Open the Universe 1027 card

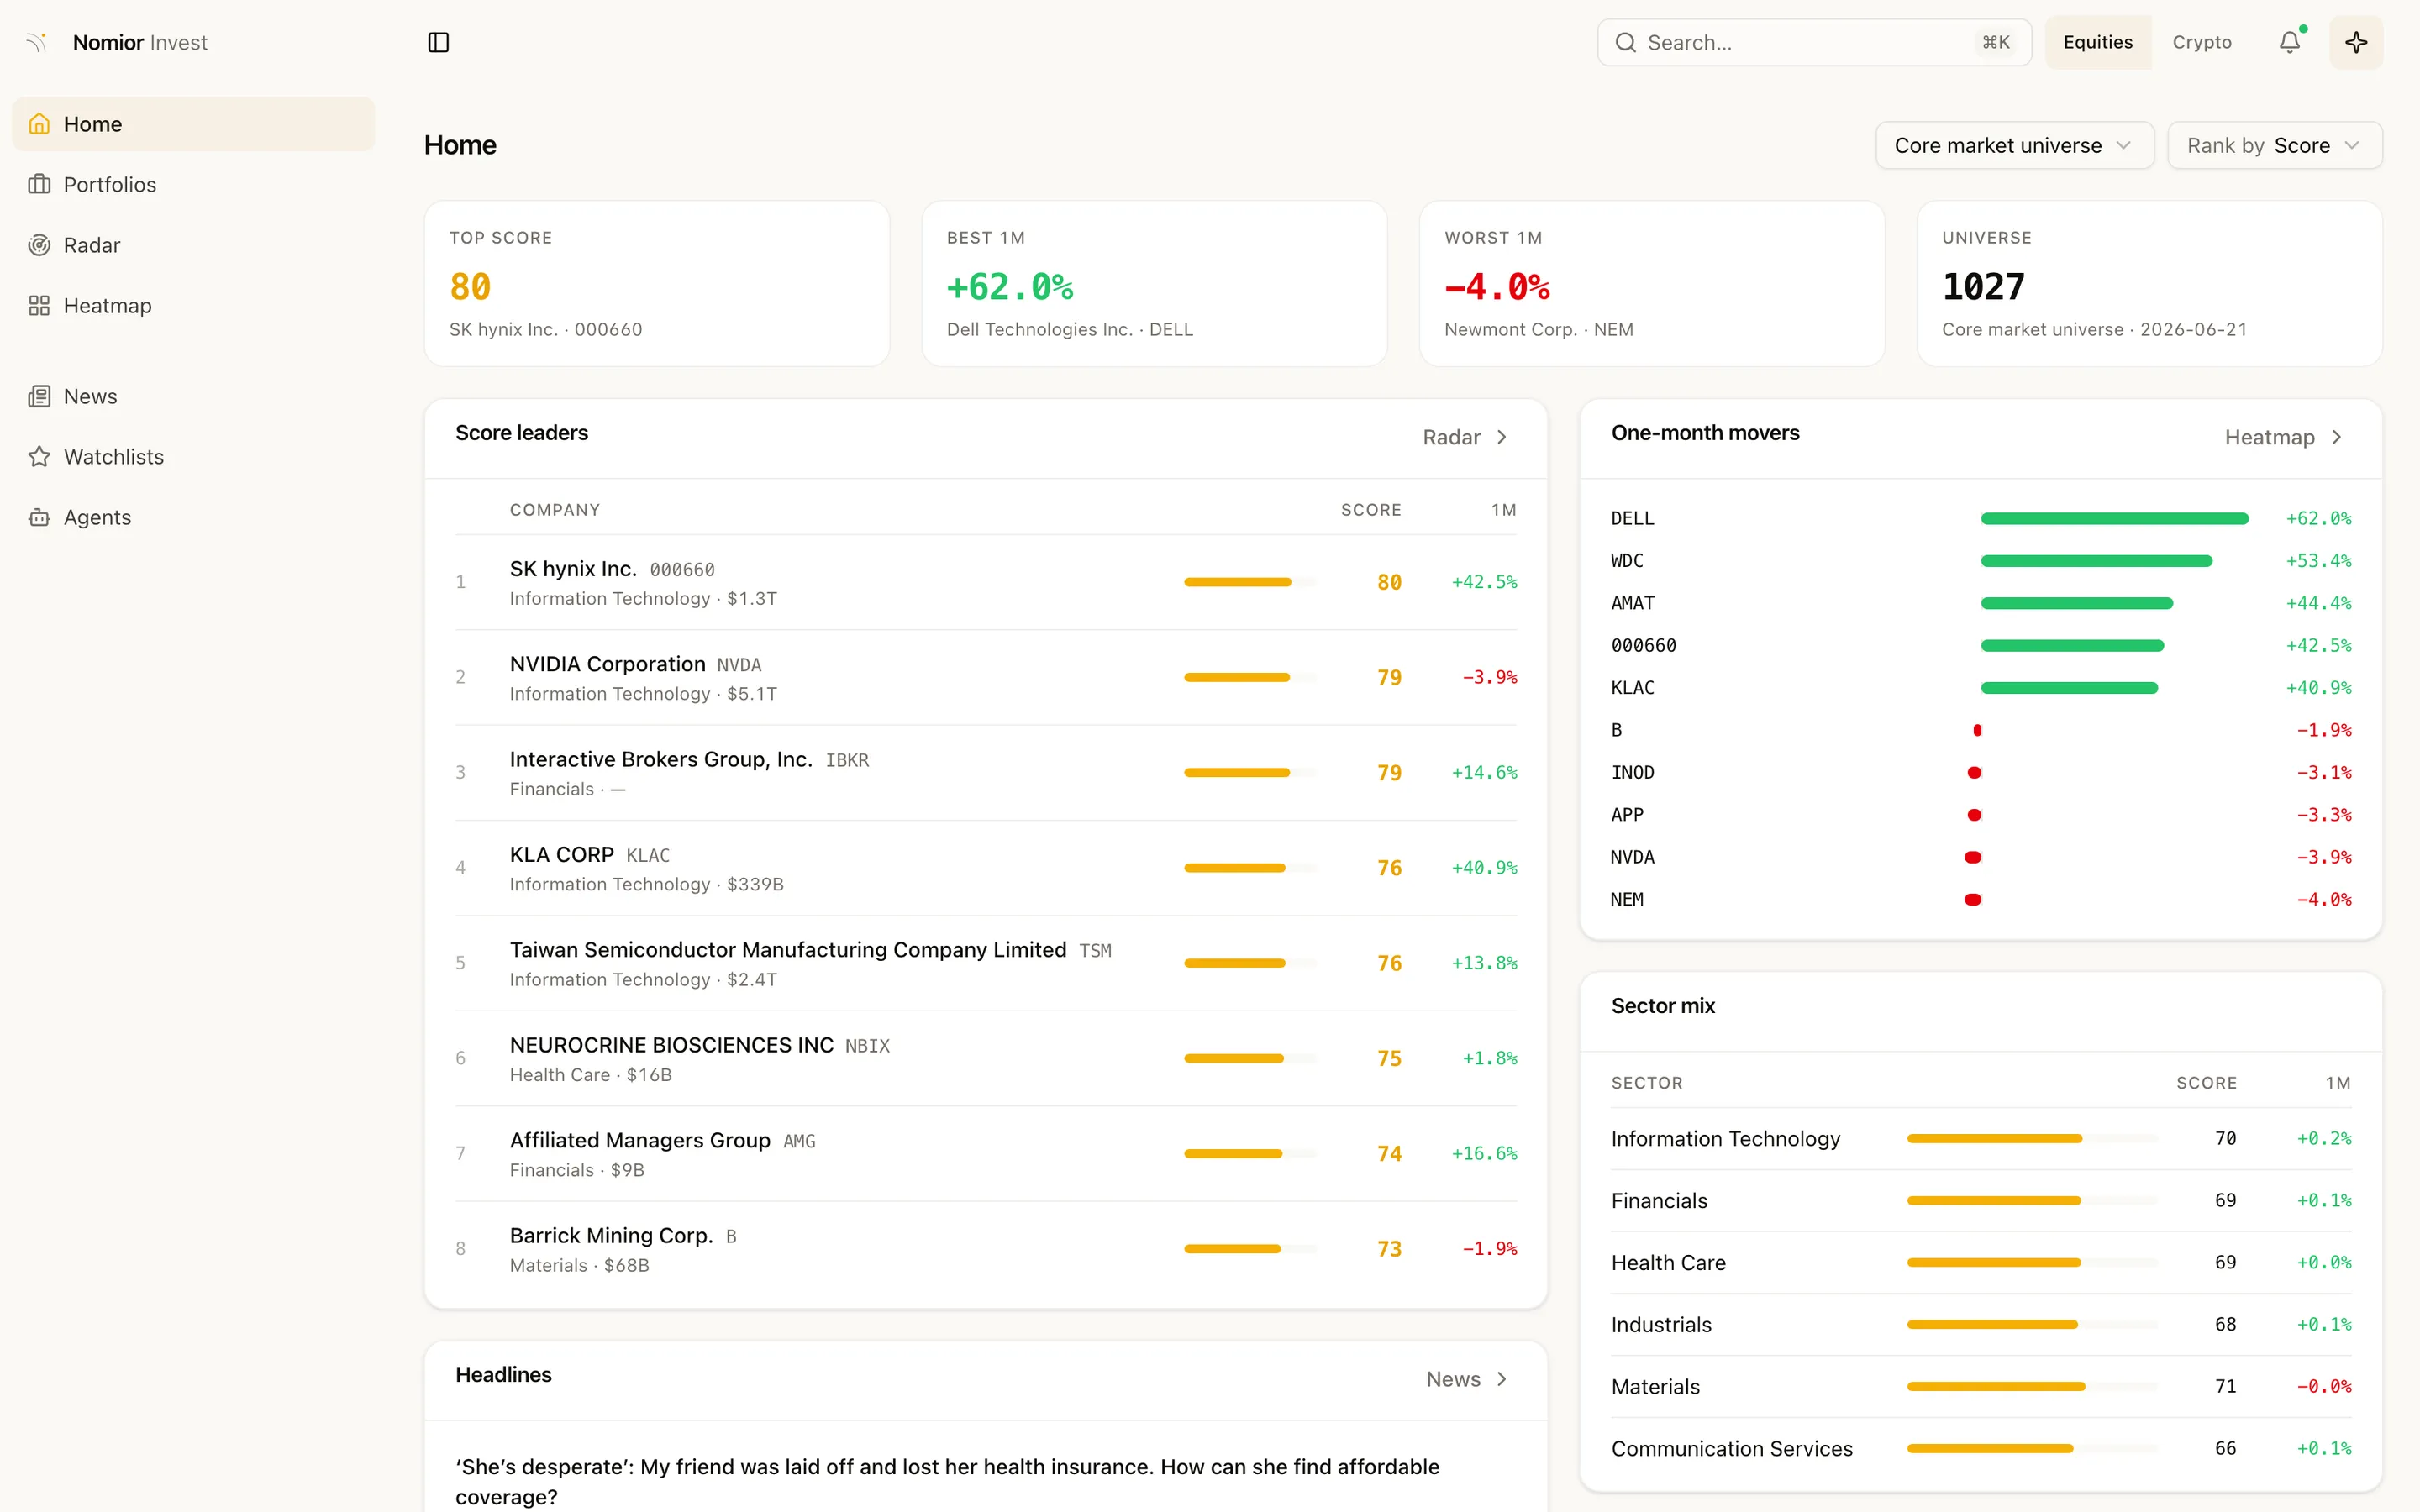click(x=2149, y=283)
